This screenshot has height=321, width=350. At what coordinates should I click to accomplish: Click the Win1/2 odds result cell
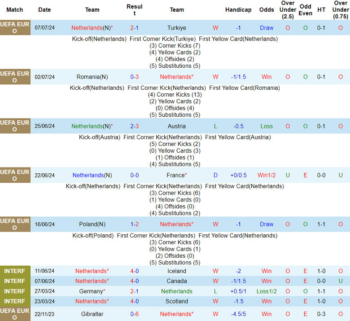click(x=267, y=175)
